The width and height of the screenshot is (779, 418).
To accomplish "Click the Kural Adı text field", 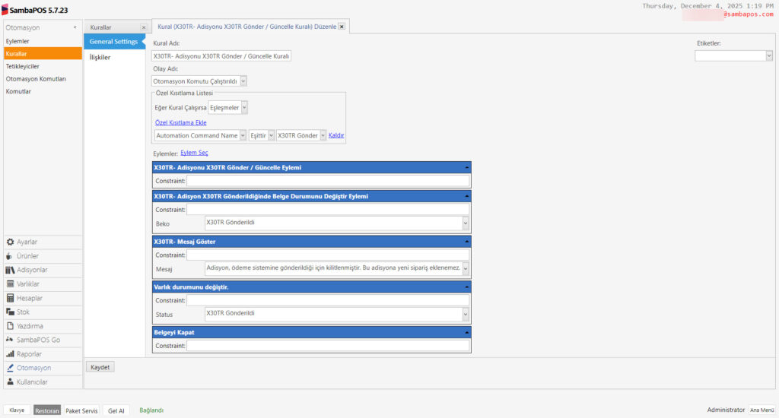I will point(221,55).
